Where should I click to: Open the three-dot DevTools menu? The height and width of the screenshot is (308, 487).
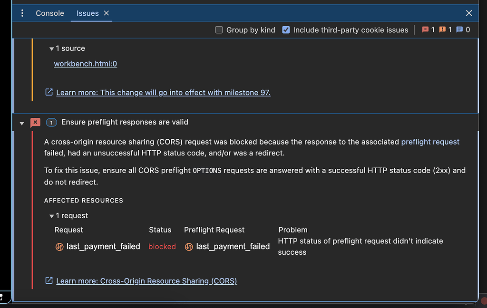point(22,13)
